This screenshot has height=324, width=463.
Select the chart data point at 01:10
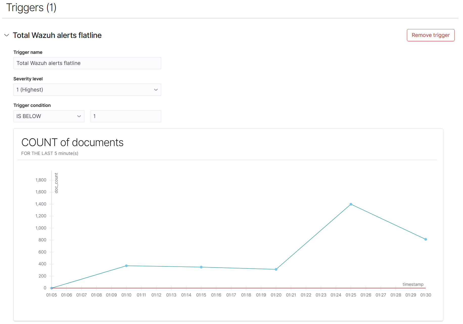[126, 266]
